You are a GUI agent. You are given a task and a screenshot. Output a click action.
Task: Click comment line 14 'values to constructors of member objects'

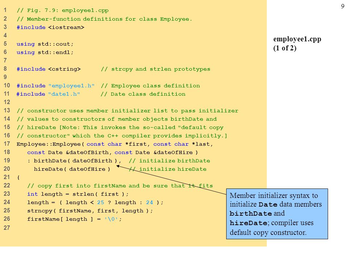coord(117,119)
